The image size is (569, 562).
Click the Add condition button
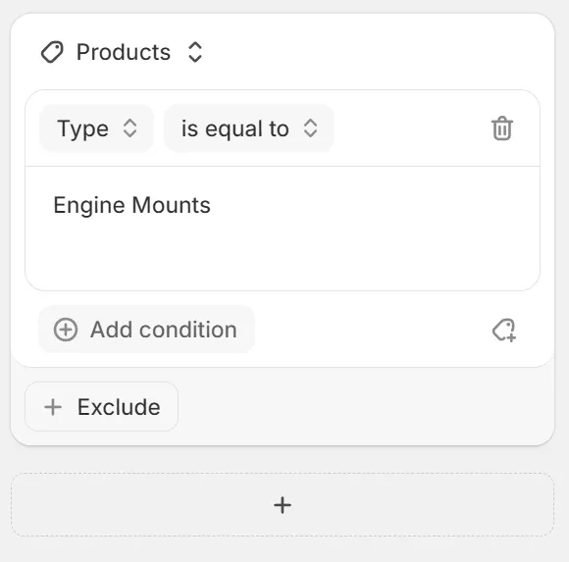[x=146, y=330]
